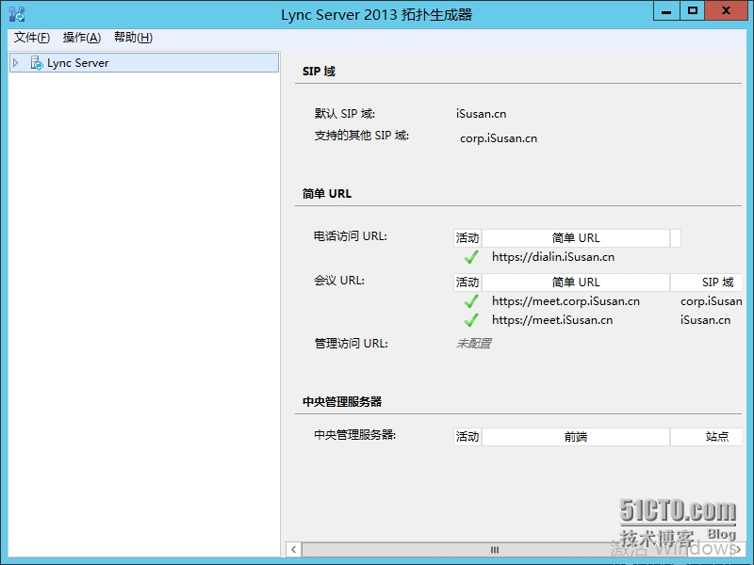Click the 支持的其他 SIP 域 label

[x=362, y=136]
